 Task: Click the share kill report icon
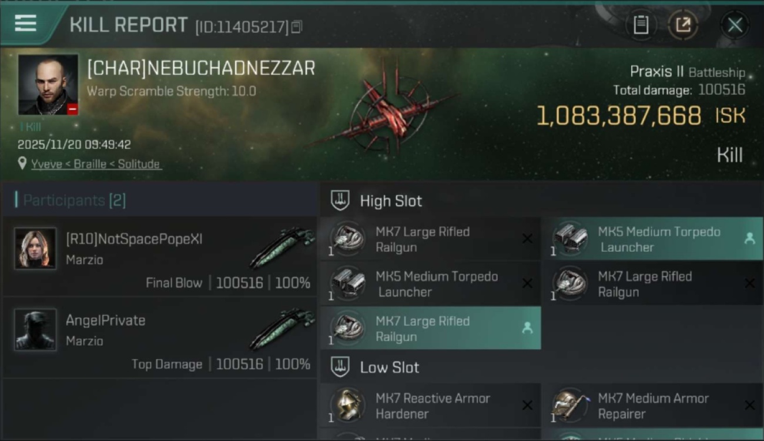click(683, 25)
